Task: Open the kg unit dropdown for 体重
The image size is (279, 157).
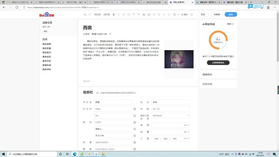Action: (x=186, y=132)
